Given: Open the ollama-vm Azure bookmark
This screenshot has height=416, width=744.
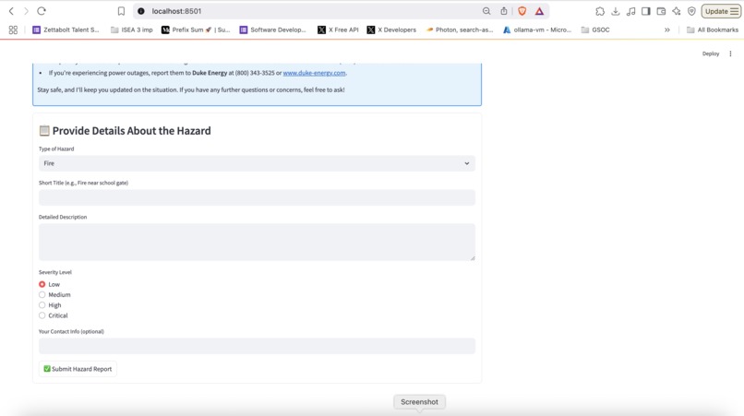Looking at the screenshot, I should tap(537, 30).
